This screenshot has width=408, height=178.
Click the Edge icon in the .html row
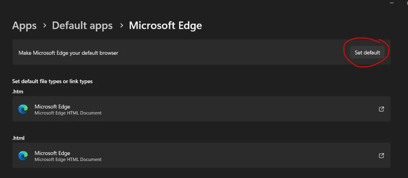point(23,155)
